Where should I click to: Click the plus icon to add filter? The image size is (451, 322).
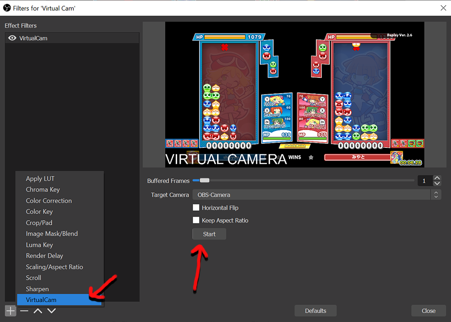[10, 311]
